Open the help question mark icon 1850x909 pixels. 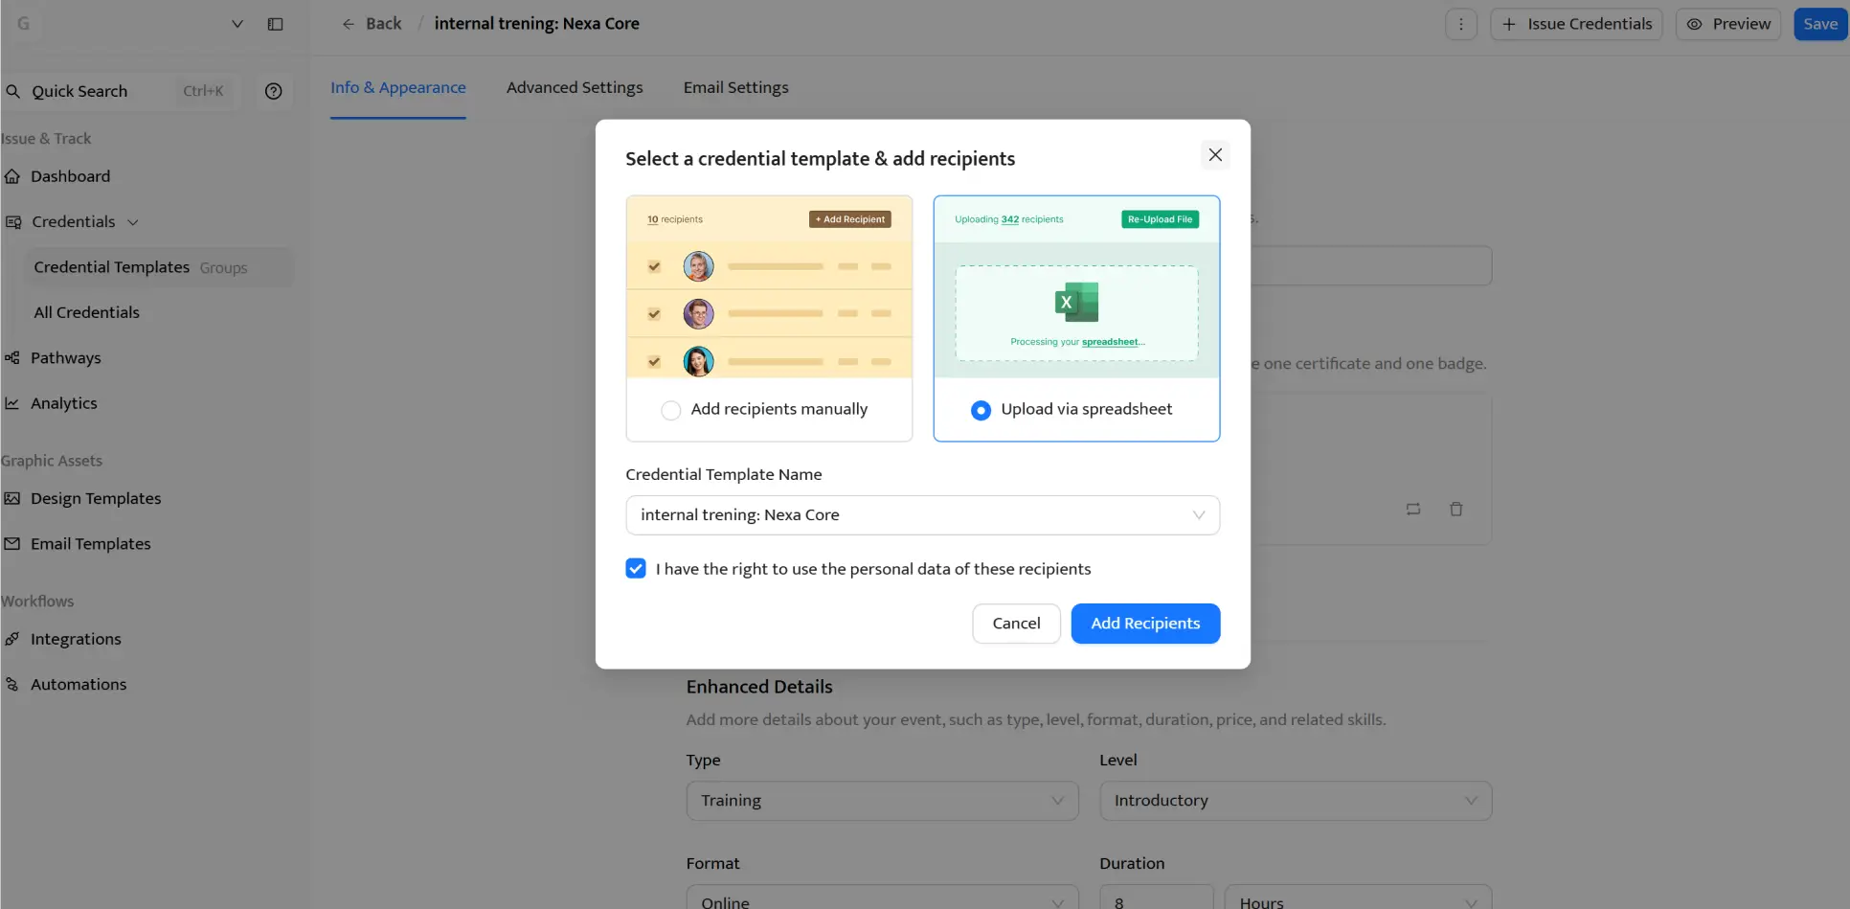[x=273, y=91]
